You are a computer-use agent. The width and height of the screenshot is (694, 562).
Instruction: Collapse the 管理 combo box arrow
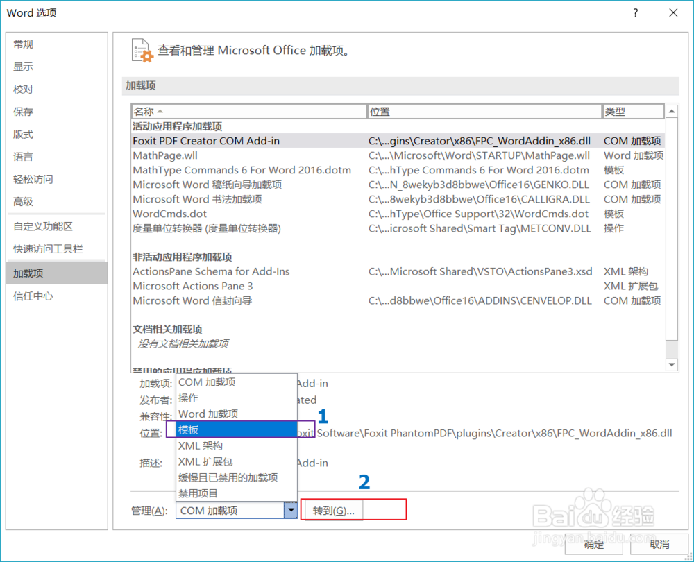[x=290, y=510]
